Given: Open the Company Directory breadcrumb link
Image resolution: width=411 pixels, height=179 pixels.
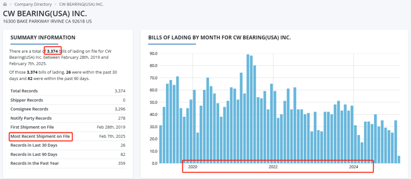Looking at the screenshot, I should 33,4.
